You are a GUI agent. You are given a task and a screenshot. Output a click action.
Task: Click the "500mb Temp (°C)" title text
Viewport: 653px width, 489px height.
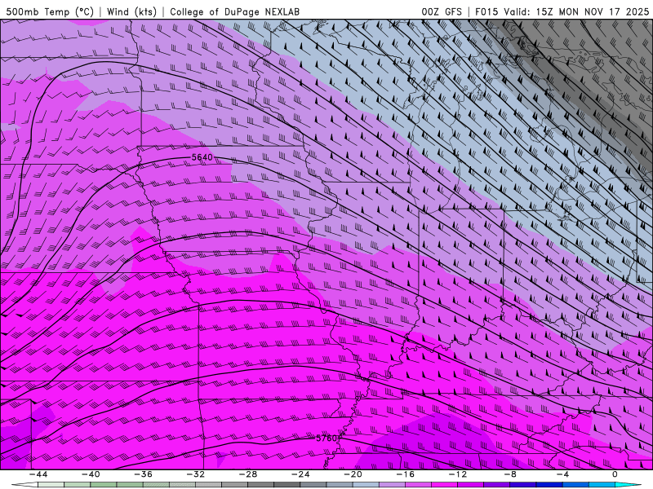(50, 11)
